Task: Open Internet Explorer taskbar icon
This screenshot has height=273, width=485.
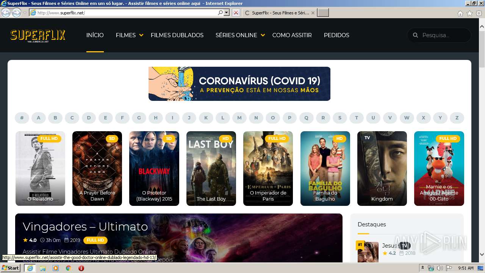Action: point(30,268)
